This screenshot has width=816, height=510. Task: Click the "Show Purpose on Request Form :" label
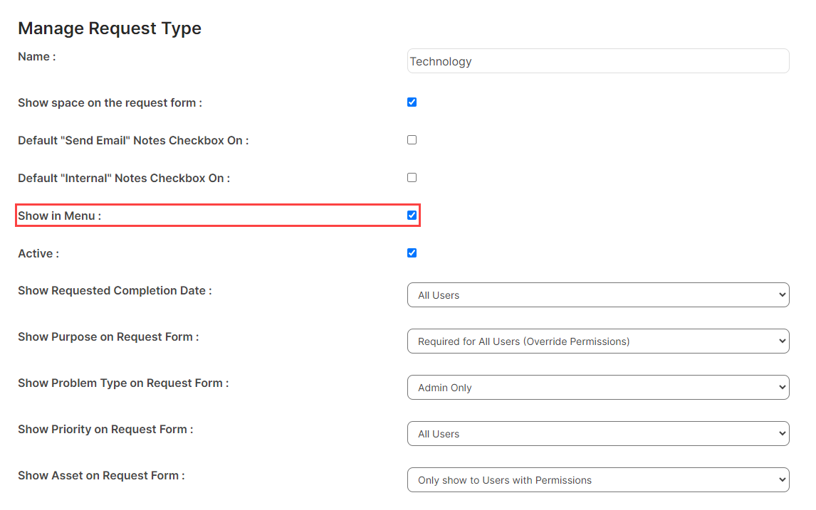coord(109,337)
